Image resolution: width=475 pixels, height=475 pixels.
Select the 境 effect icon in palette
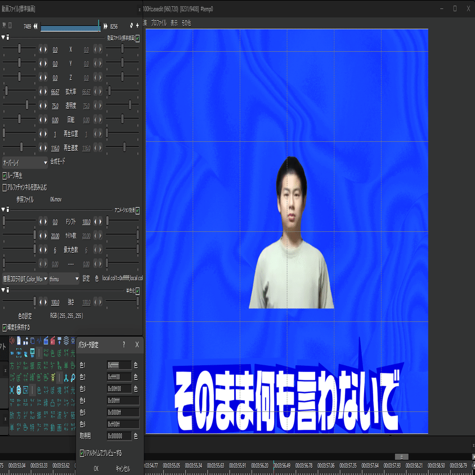click(x=60, y=390)
